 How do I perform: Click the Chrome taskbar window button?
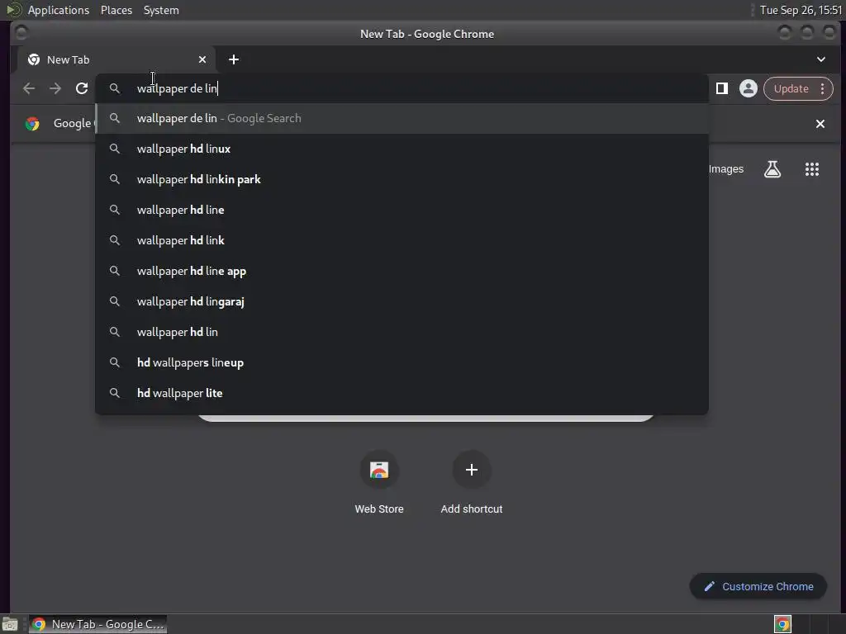97,624
